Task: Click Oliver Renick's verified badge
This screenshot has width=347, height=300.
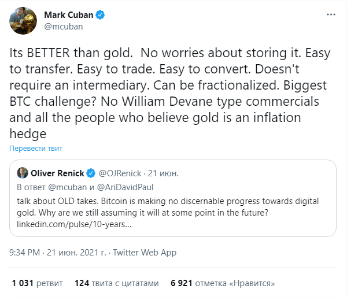Action: tap(91, 173)
